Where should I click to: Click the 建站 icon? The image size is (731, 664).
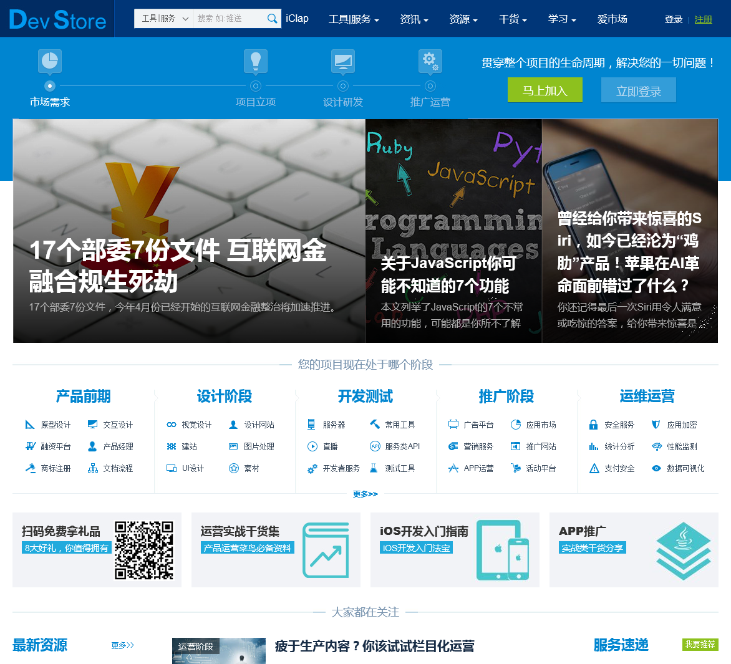click(171, 446)
